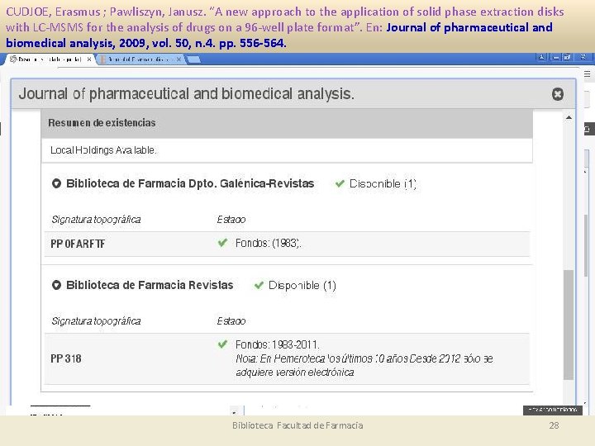Collapse Biblioteca de Farmacia Revistas section

pos(56,285)
